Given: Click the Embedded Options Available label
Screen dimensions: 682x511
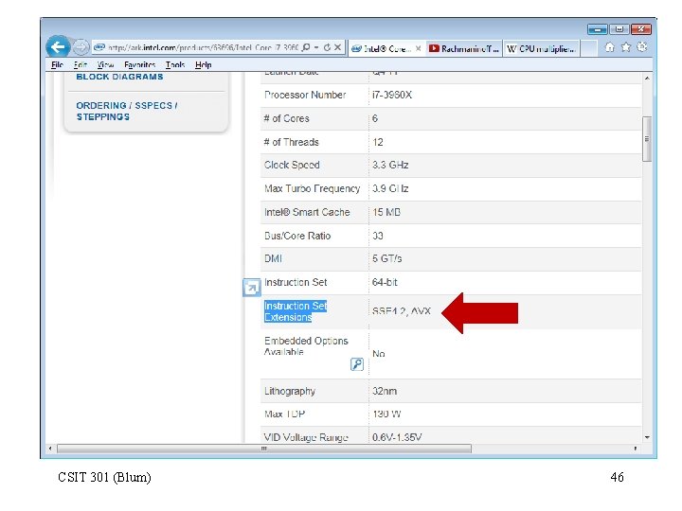Looking at the screenshot, I should pyautogui.click(x=306, y=346).
